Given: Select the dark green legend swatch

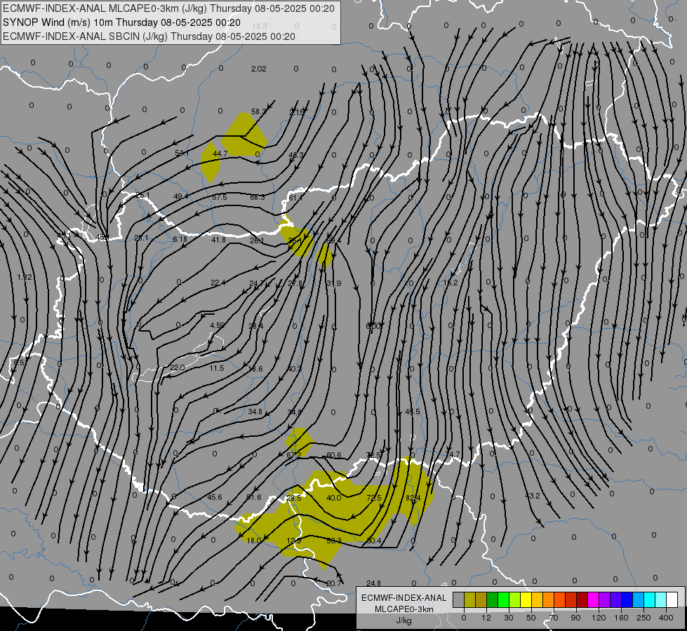Looking at the screenshot, I should click(x=492, y=599).
